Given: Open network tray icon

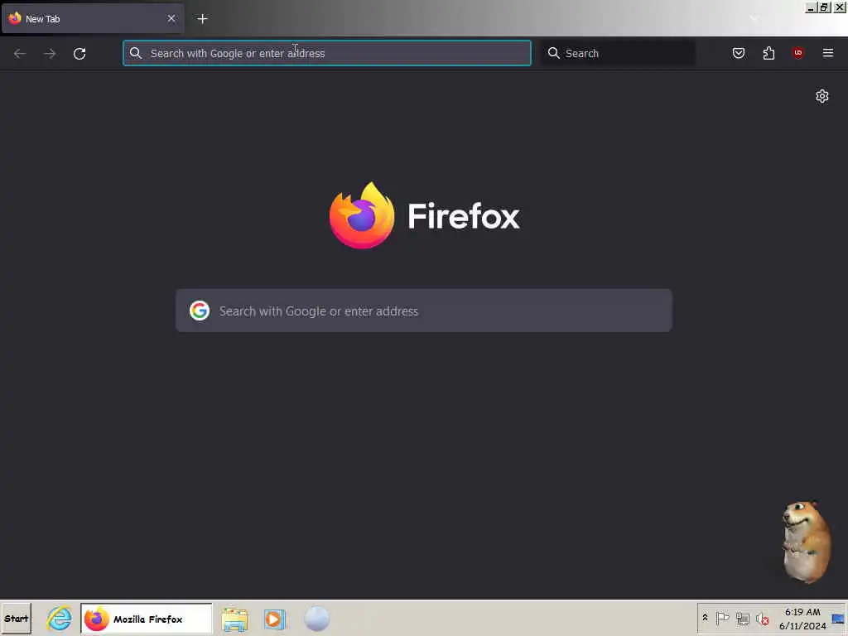Looking at the screenshot, I should tap(743, 618).
